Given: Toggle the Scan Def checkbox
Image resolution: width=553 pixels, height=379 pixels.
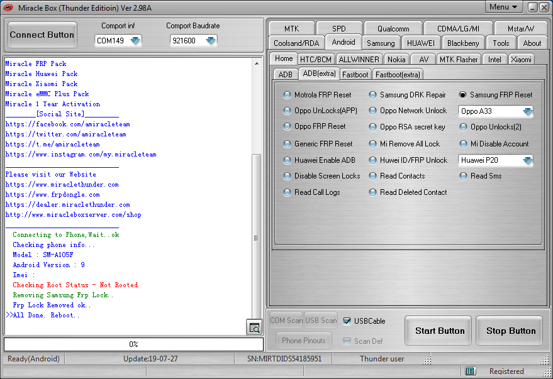Looking at the screenshot, I should [347, 341].
